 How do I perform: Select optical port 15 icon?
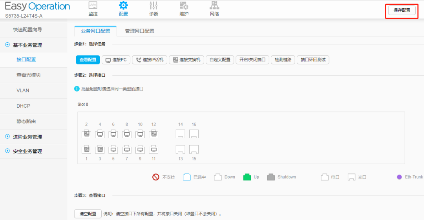194,150
